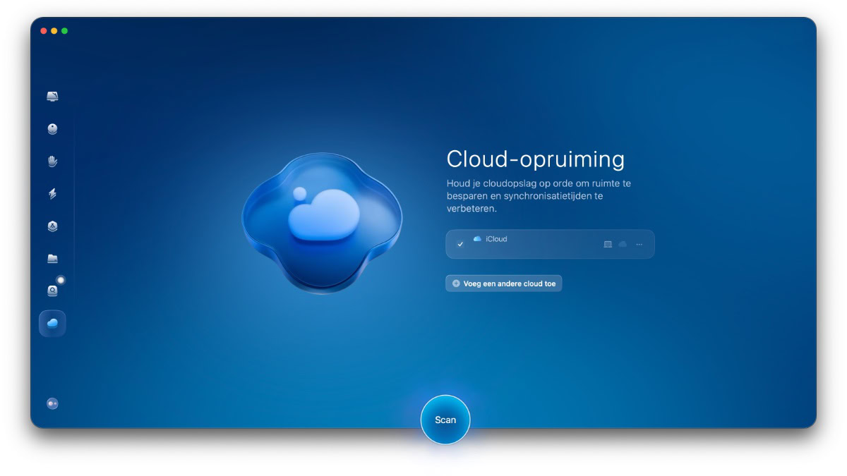
Task: Select the Cloud module icon in sidebar
Action: click(52, 323)
